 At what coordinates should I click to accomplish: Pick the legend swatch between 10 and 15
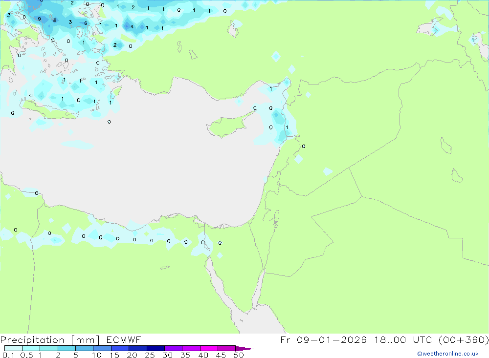tap(102, 348)
